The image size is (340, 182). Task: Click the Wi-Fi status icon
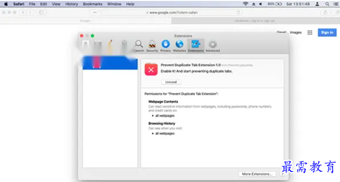[x=245, y=4]
